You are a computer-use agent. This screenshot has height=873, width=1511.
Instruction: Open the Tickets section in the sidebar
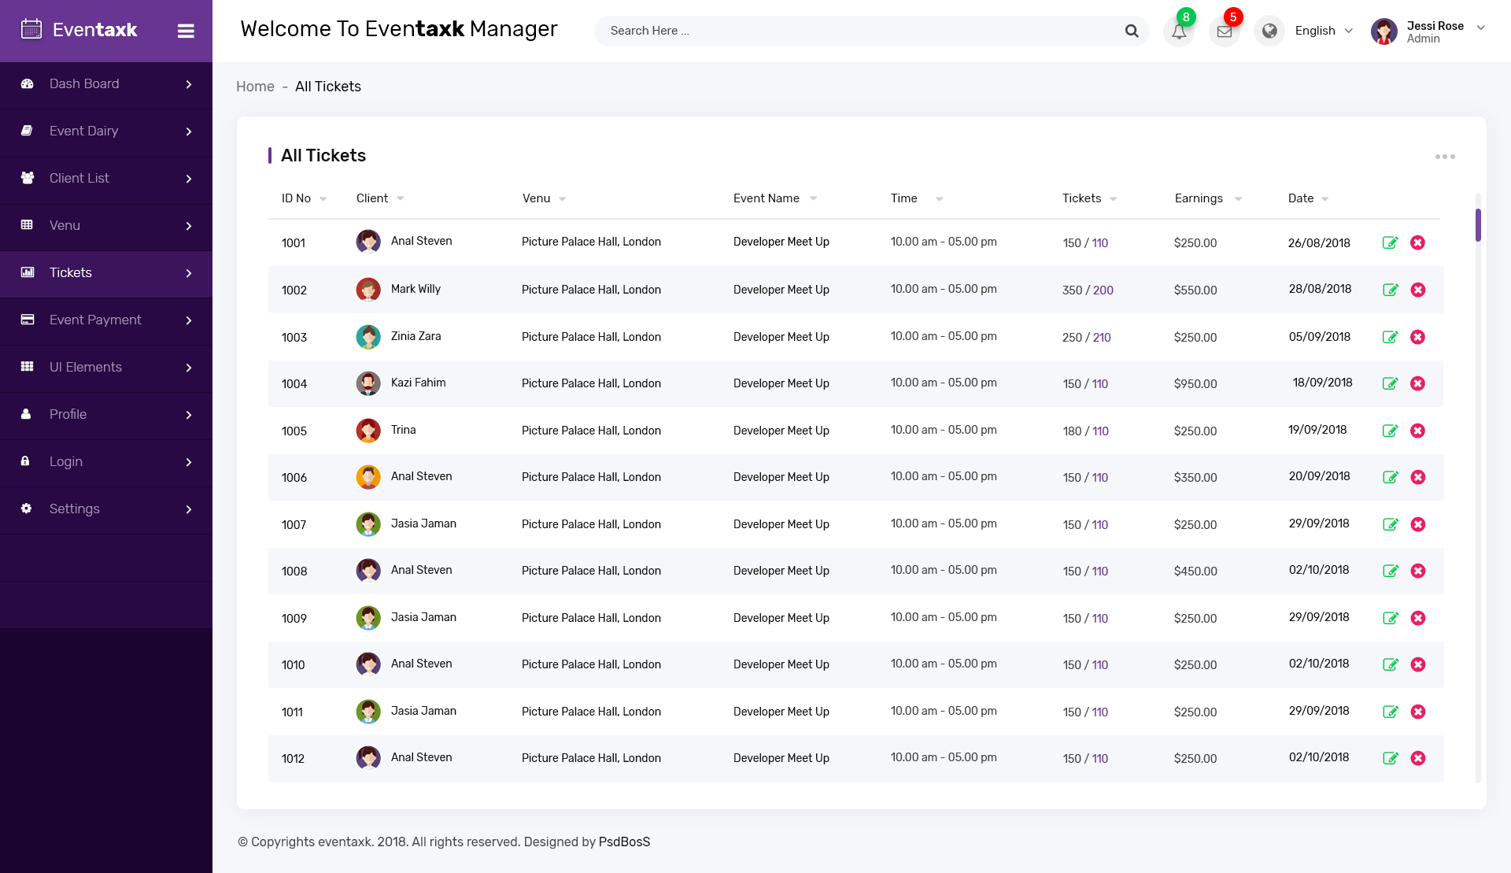pos(70,272)
